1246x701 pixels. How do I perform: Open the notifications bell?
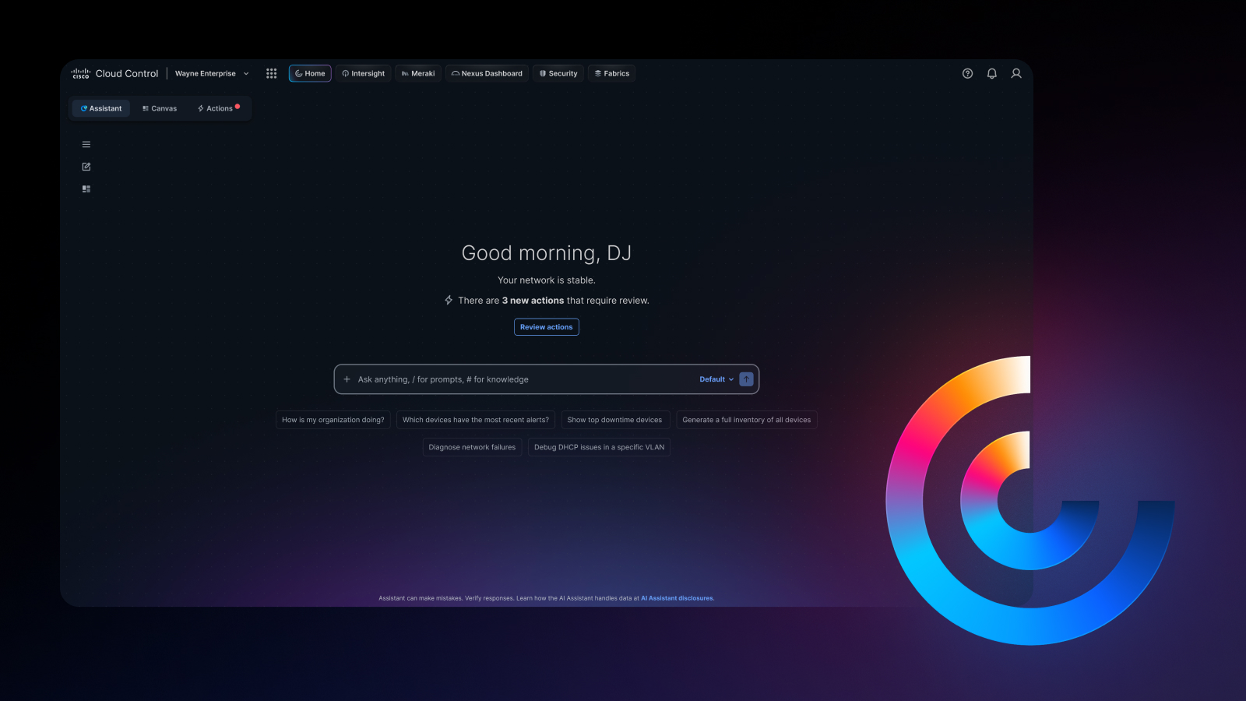pos(991,73)
